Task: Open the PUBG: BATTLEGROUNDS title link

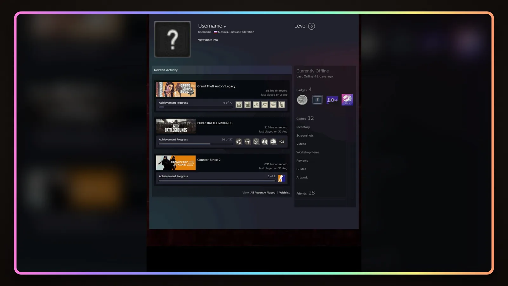Action: tap(215, 123)
